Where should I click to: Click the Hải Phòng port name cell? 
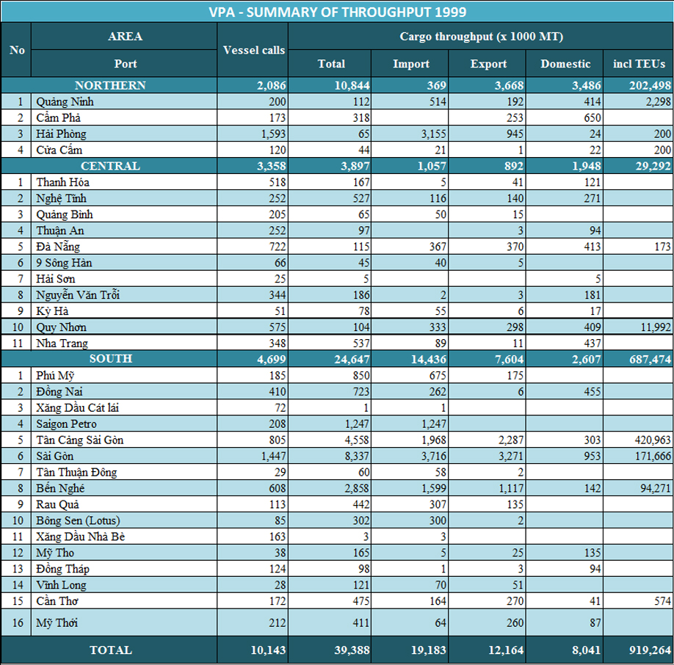(x=62, y=134)
